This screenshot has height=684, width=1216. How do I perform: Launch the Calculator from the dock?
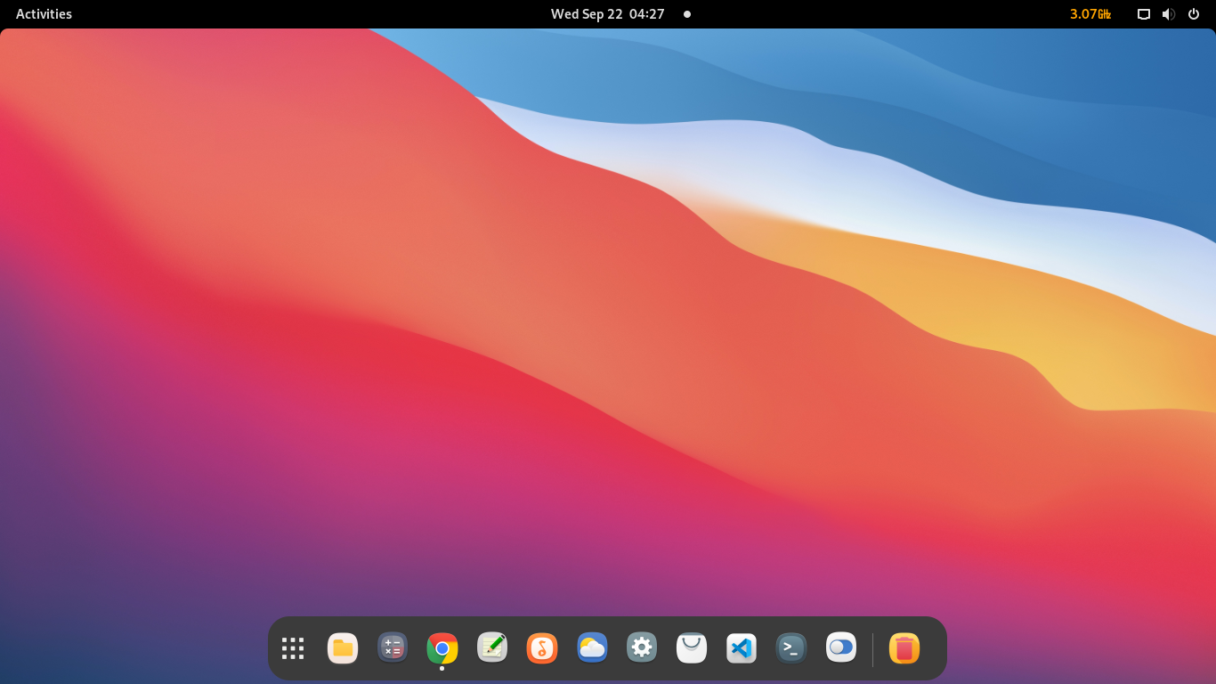click(393, 647)
